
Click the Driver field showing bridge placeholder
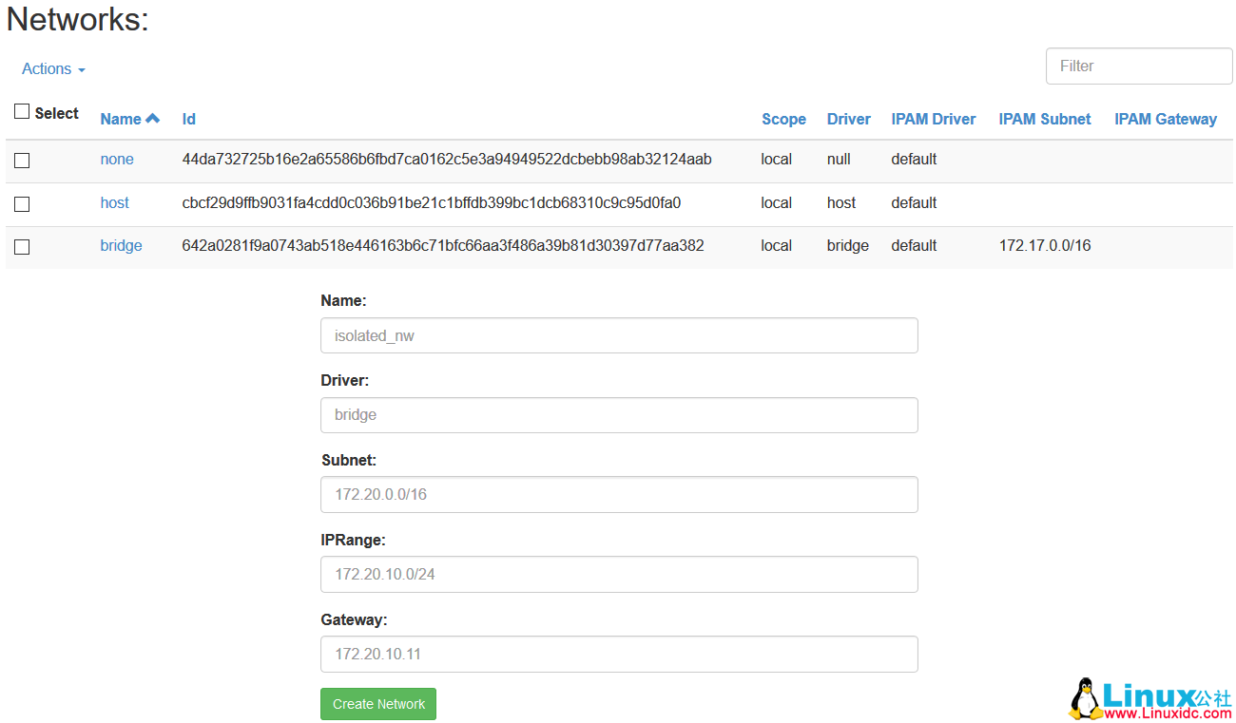618,415
